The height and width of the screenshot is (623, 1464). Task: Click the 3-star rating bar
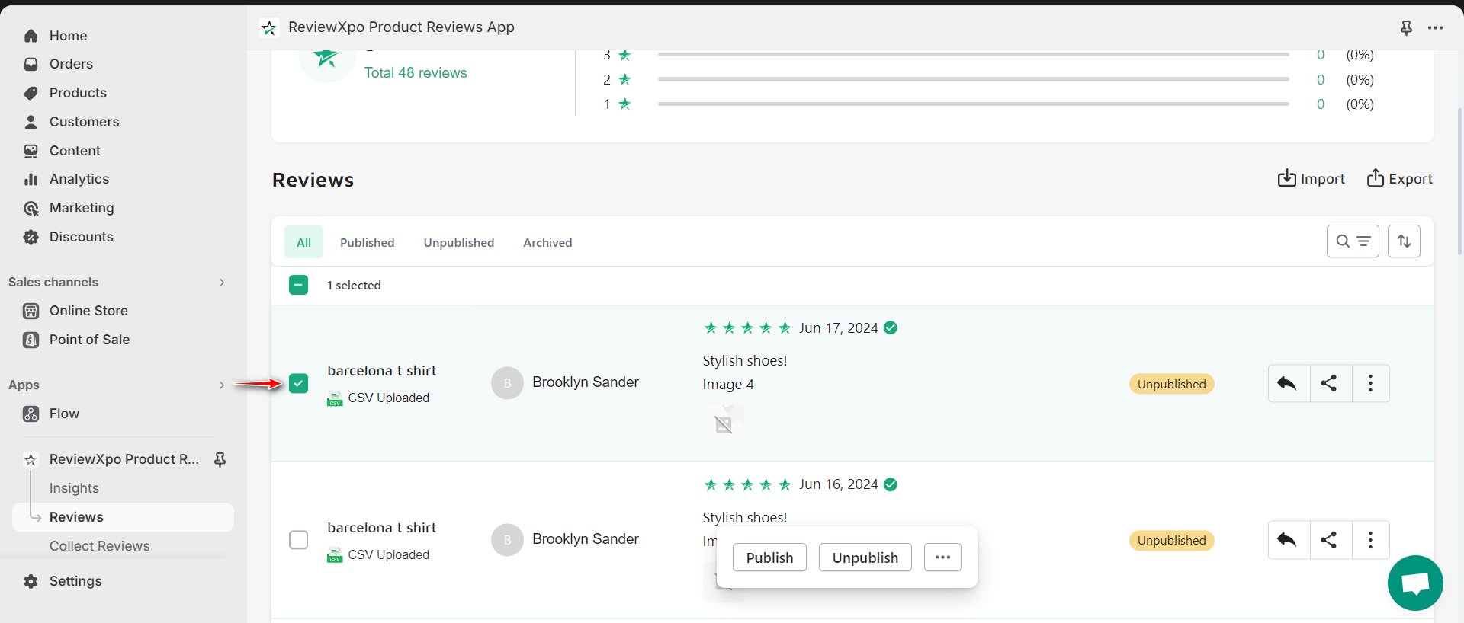click(973, 55)
